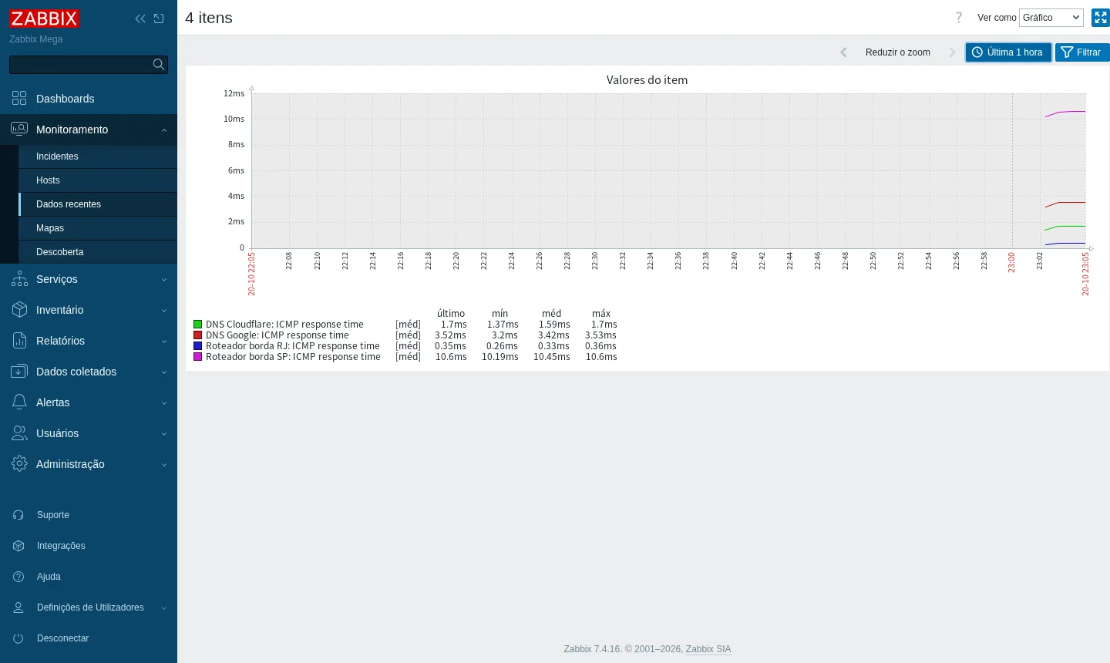Screen dimensions: 1110x663
Task: Open the 'Ver como' Gráfico dropdown
Action: [x=1051, y=18]
